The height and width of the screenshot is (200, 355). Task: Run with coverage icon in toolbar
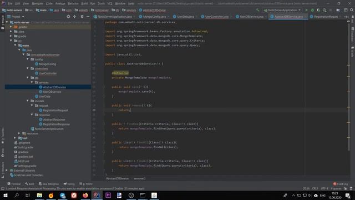click(318, 10)
